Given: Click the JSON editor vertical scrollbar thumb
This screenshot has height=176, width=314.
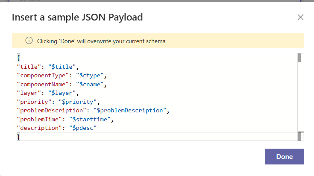Looking at the screenshot, I should click(x=299, y=58).
